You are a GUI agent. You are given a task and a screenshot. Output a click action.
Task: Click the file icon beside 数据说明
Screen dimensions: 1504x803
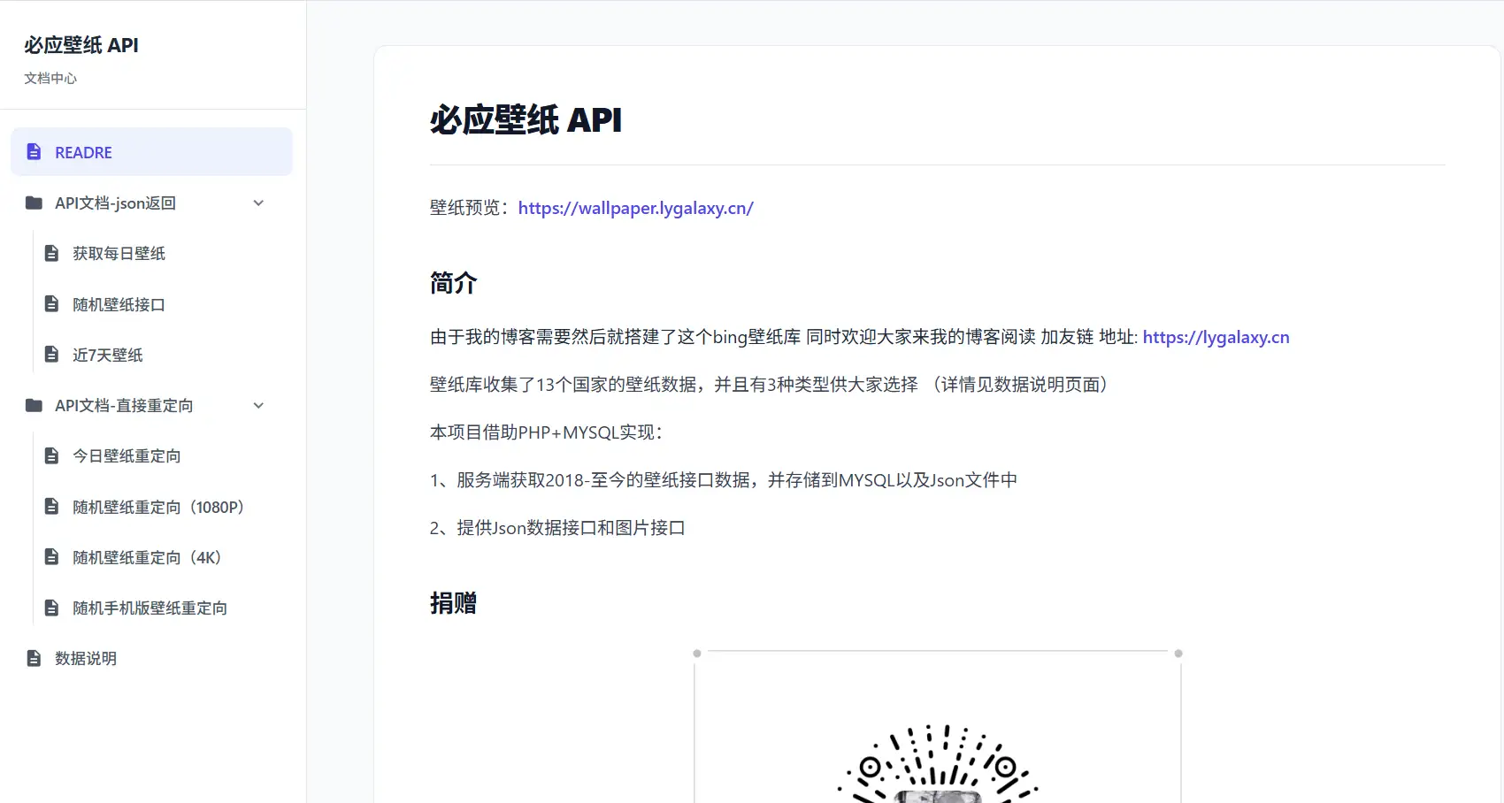[x=34, y=659]
